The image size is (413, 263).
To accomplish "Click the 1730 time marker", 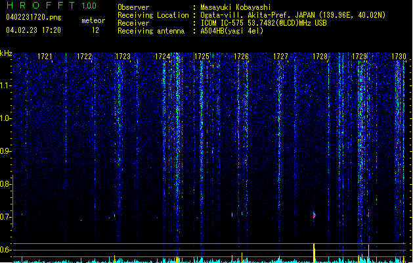I will (399, 57).
